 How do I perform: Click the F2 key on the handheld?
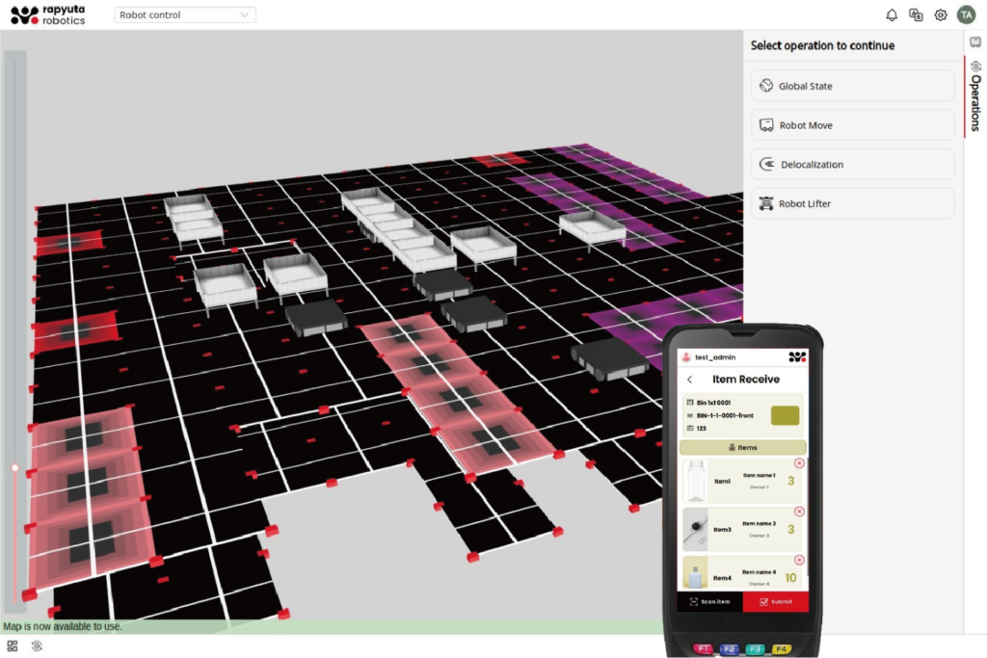(x=729, y=648)
